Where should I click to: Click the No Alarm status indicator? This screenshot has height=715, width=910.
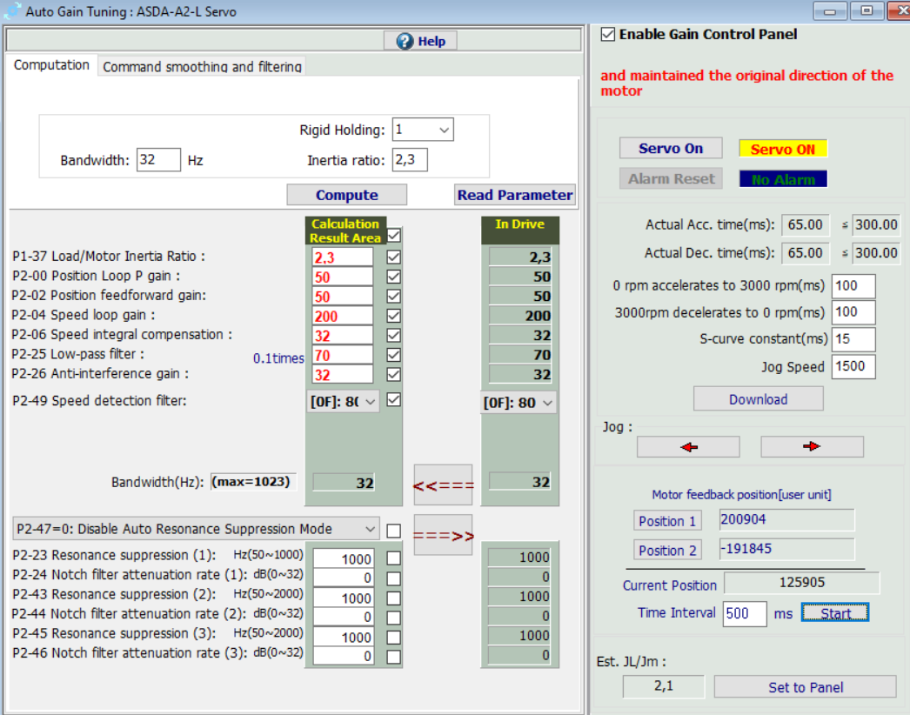coord(783,179)
